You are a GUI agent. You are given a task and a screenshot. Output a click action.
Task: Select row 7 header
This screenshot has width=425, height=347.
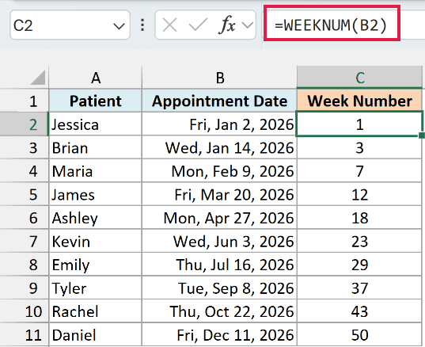tap(25, 241)
